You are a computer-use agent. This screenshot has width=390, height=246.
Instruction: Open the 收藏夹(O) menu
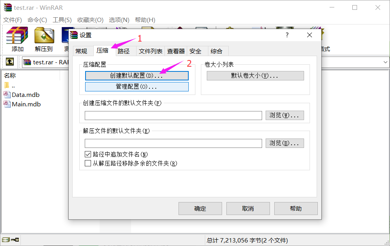90,20
